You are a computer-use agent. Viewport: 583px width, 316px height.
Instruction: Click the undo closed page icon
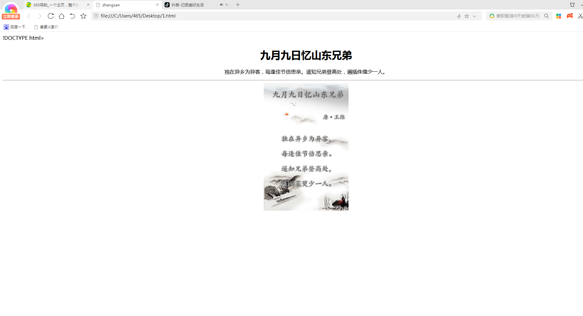[x=72, y=16]
